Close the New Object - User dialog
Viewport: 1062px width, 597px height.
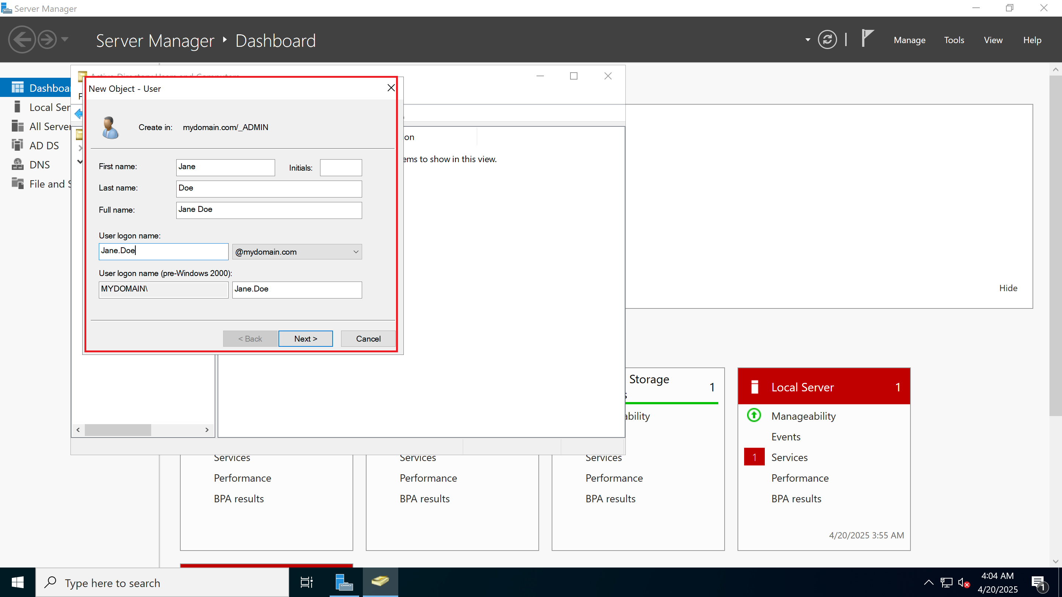391,88
